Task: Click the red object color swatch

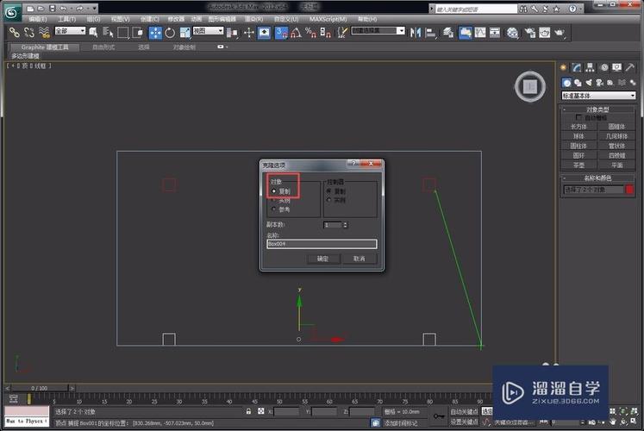Action: [629, 190]
